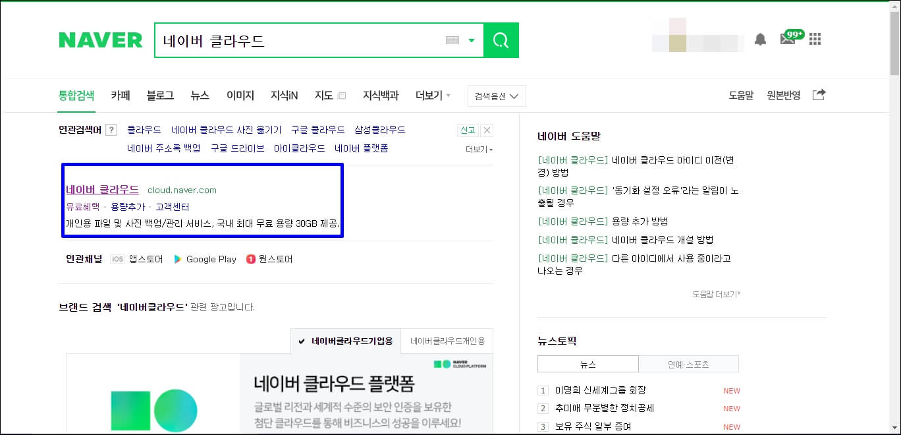Switch to the 카페 tab
The width and height of the screenshot is (901, 435).
click(121, 96)
